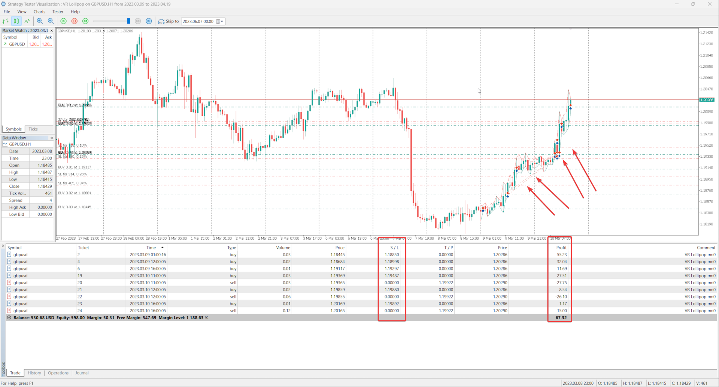Zoom in on the chart
This screenshot has height=387, width=719.
click(40, 21)
